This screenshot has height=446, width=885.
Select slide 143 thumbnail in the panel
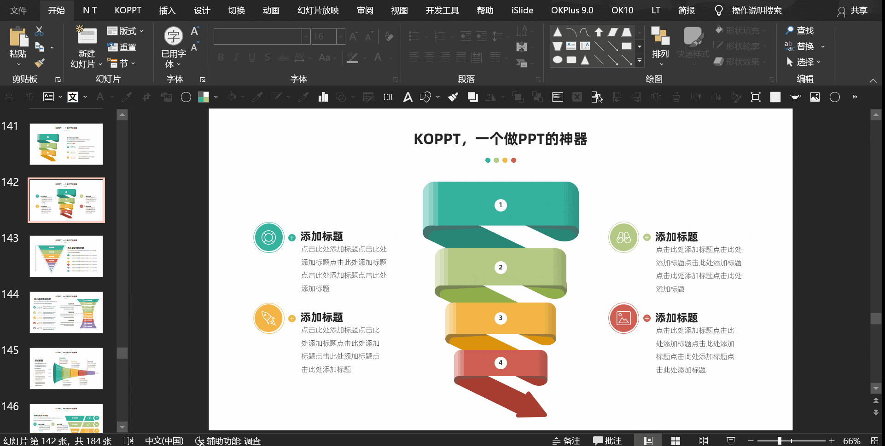tap(66, 256)
